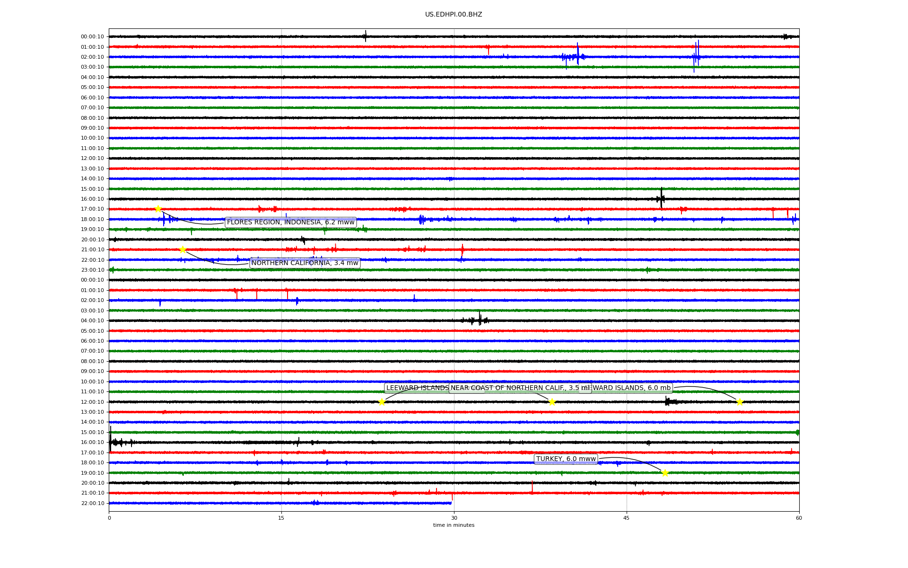Click the bottom 22:00:10 row label
Viewport: 908px width, 568px height.
point(93,504)
